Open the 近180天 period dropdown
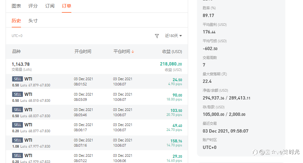Screen dimensions: 303x163 pos(173,36)
